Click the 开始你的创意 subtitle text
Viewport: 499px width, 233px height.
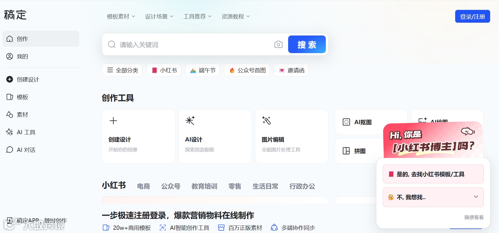coord(123,150)
